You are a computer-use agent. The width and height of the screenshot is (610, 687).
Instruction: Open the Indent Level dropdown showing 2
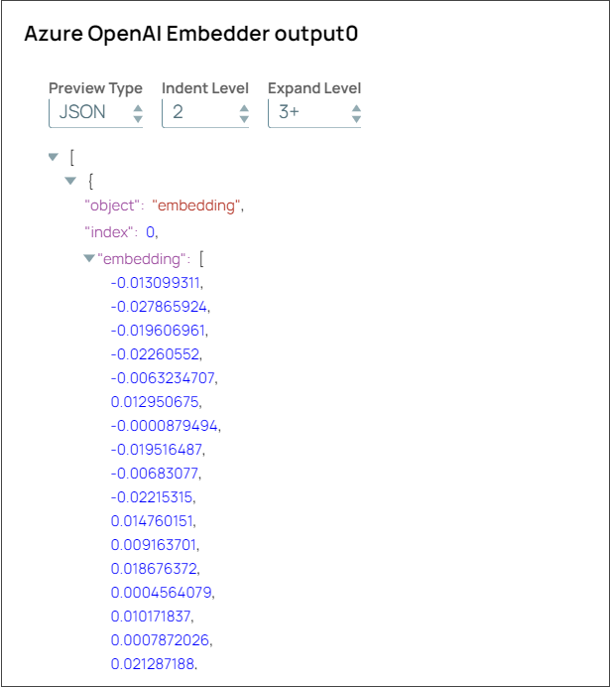[x=205, y=113]
